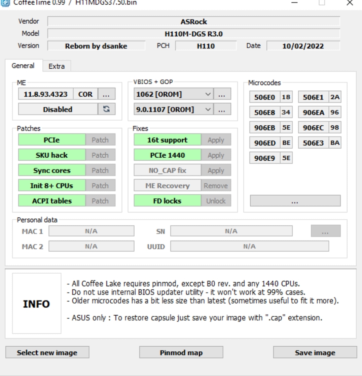362x376 pixels.
Task: Click the Version Reborn by dsanke field
Action: point(96,46)
